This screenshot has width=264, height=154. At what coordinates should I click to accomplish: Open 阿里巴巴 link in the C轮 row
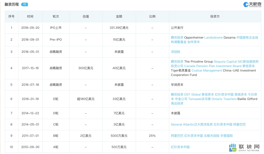click(239, 124)
